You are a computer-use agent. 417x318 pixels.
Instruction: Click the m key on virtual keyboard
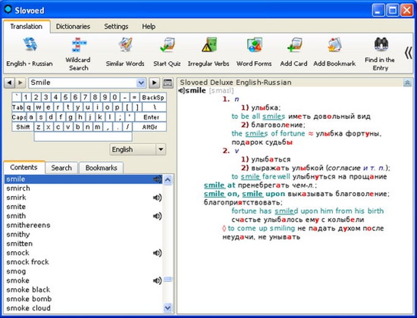[x=98, y=127]
